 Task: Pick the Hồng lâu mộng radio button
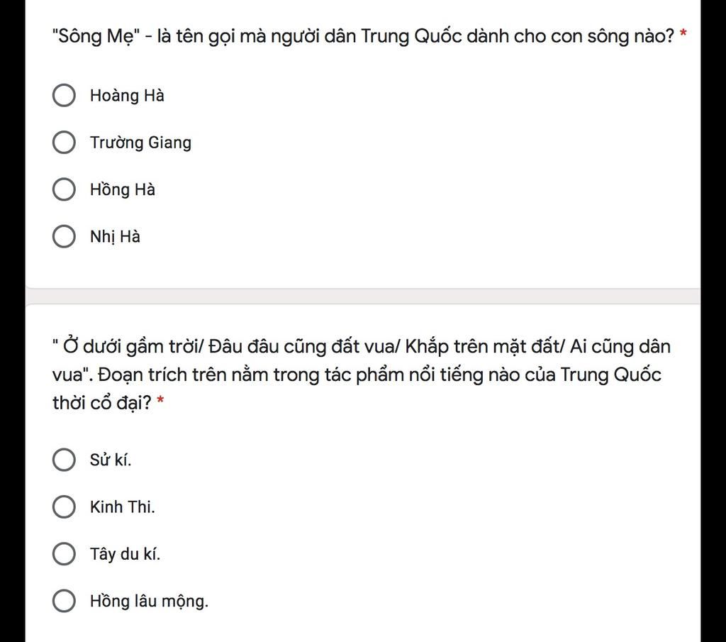(64, 601)
